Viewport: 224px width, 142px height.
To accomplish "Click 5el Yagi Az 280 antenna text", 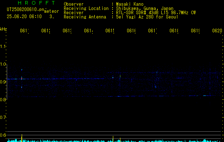I will pyautogui.click(x=147, y=17).
